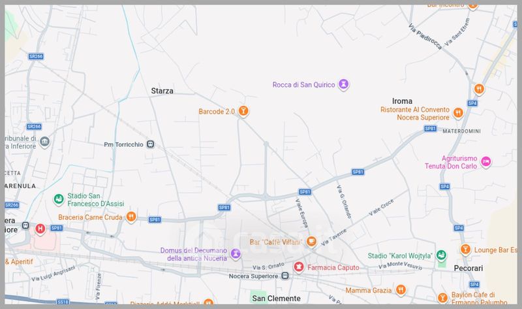The height and width of the screenshot is (309, 522).
Task: Click the red hospital H marker
Action: click(40, 229)
